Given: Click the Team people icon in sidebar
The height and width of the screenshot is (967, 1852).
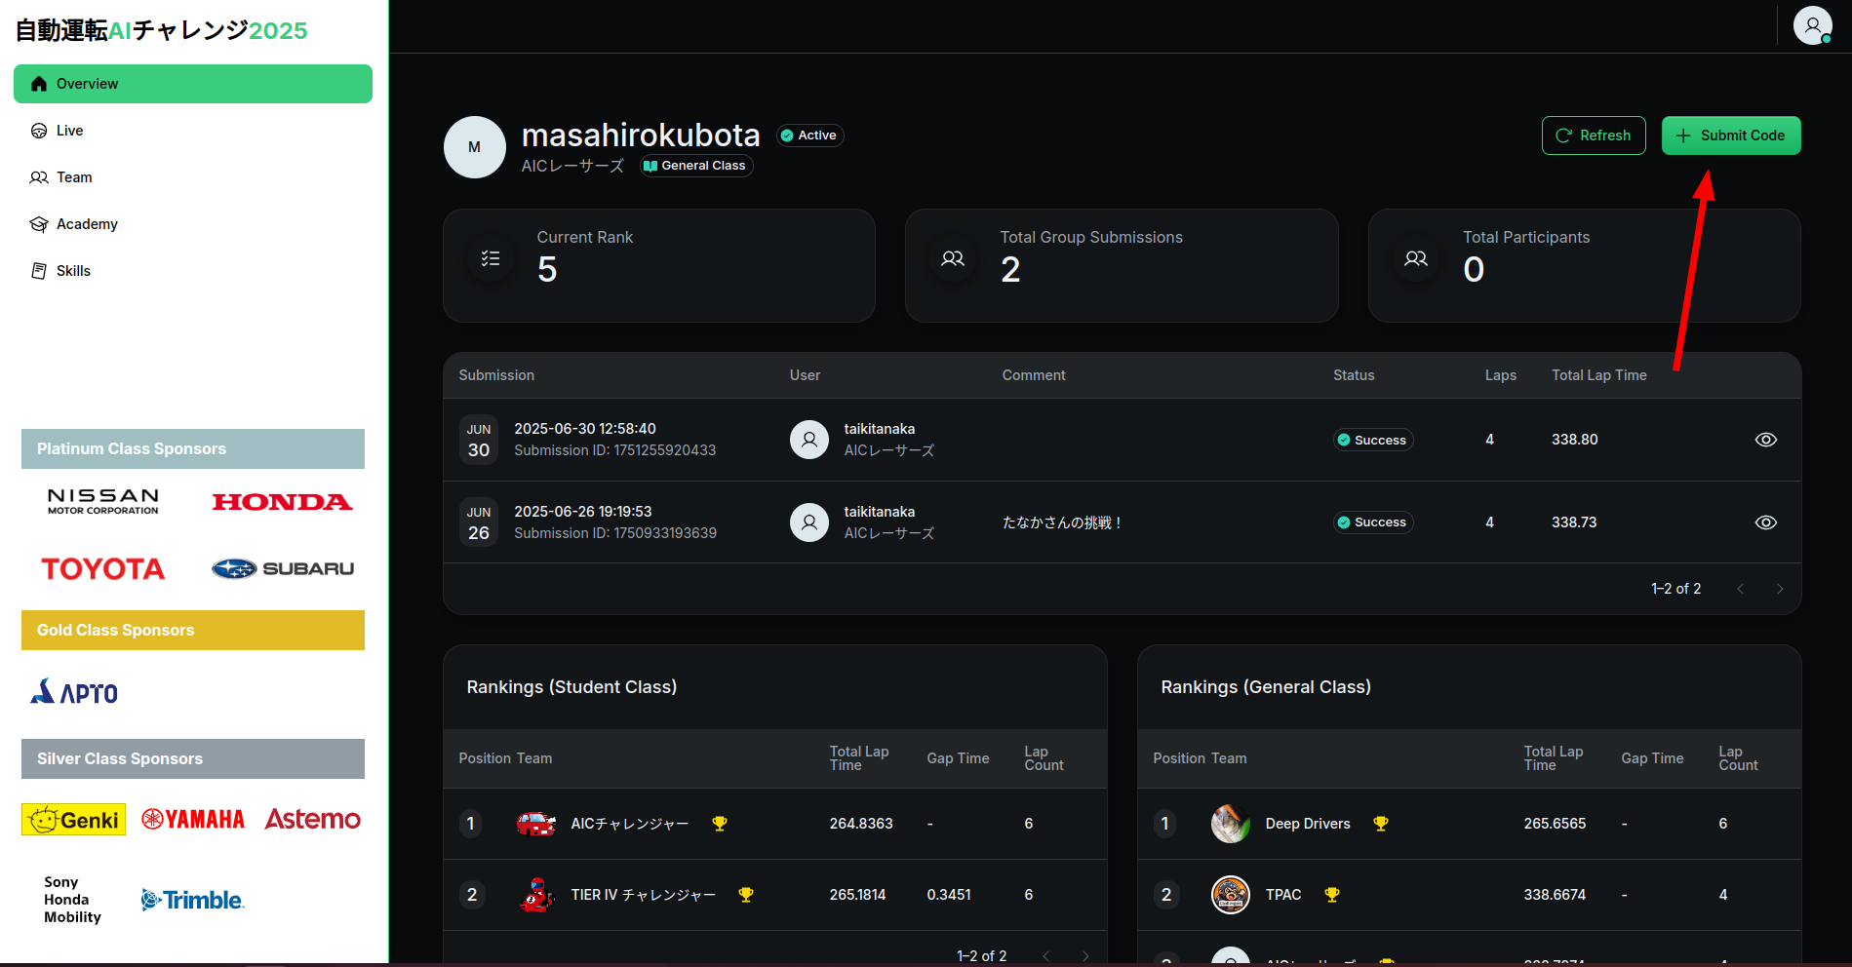Looking at the screenshot, I should click(x=39, y=177).
